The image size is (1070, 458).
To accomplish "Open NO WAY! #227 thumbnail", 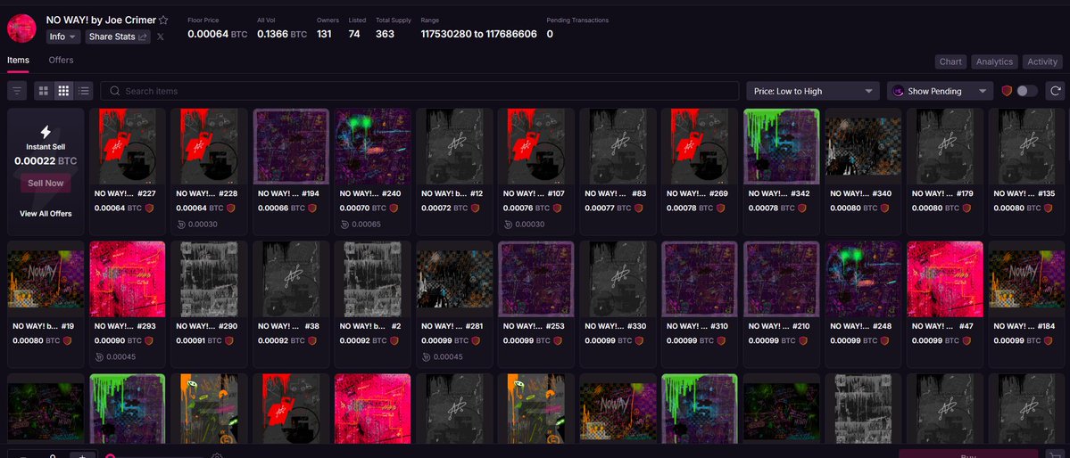I will click(x=128, y=146).
